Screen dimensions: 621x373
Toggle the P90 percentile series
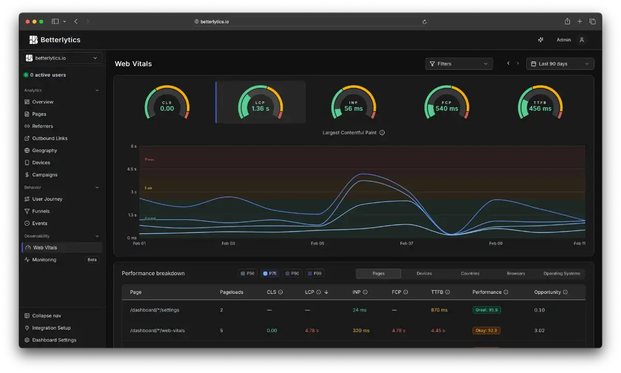292,273
